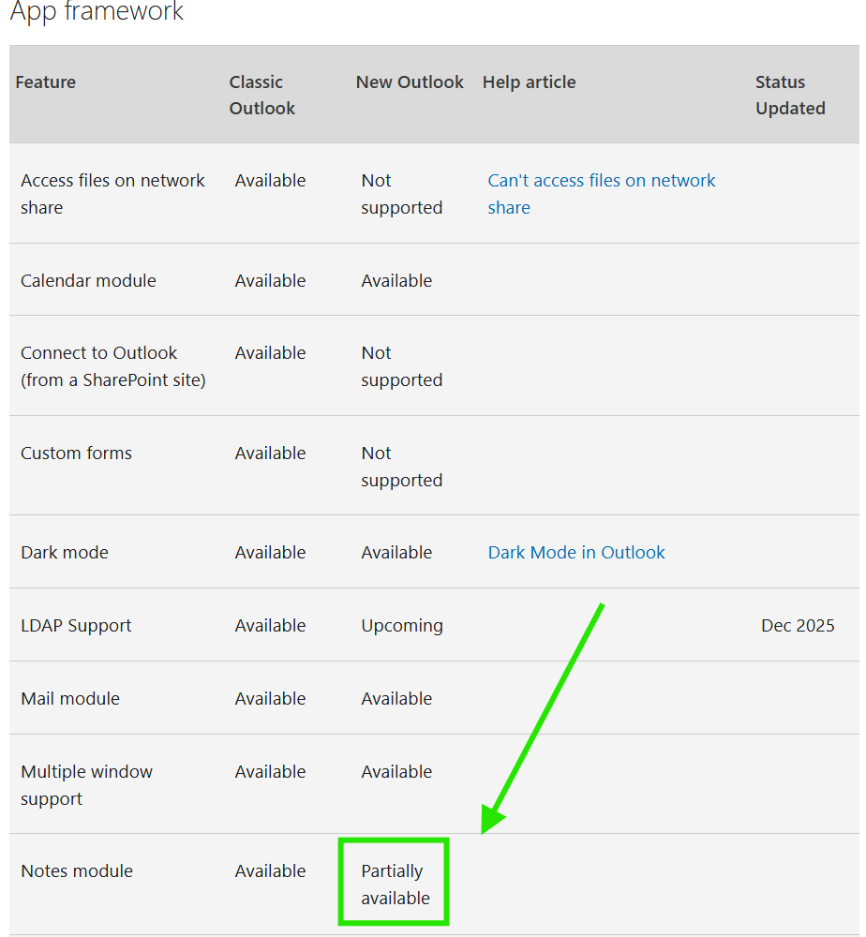The height and width of the screenshot is (937, 866).
Task: Select the Mail module feature cell
Action: click(70, 698)
